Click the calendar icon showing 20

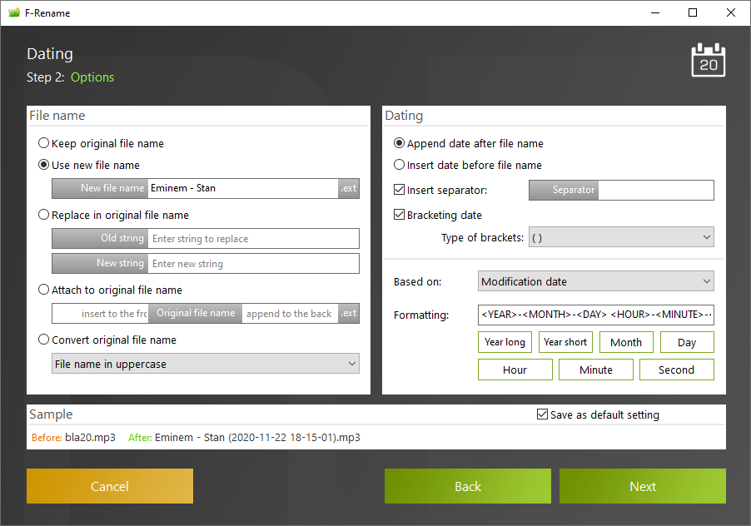(x=708, y=60)
